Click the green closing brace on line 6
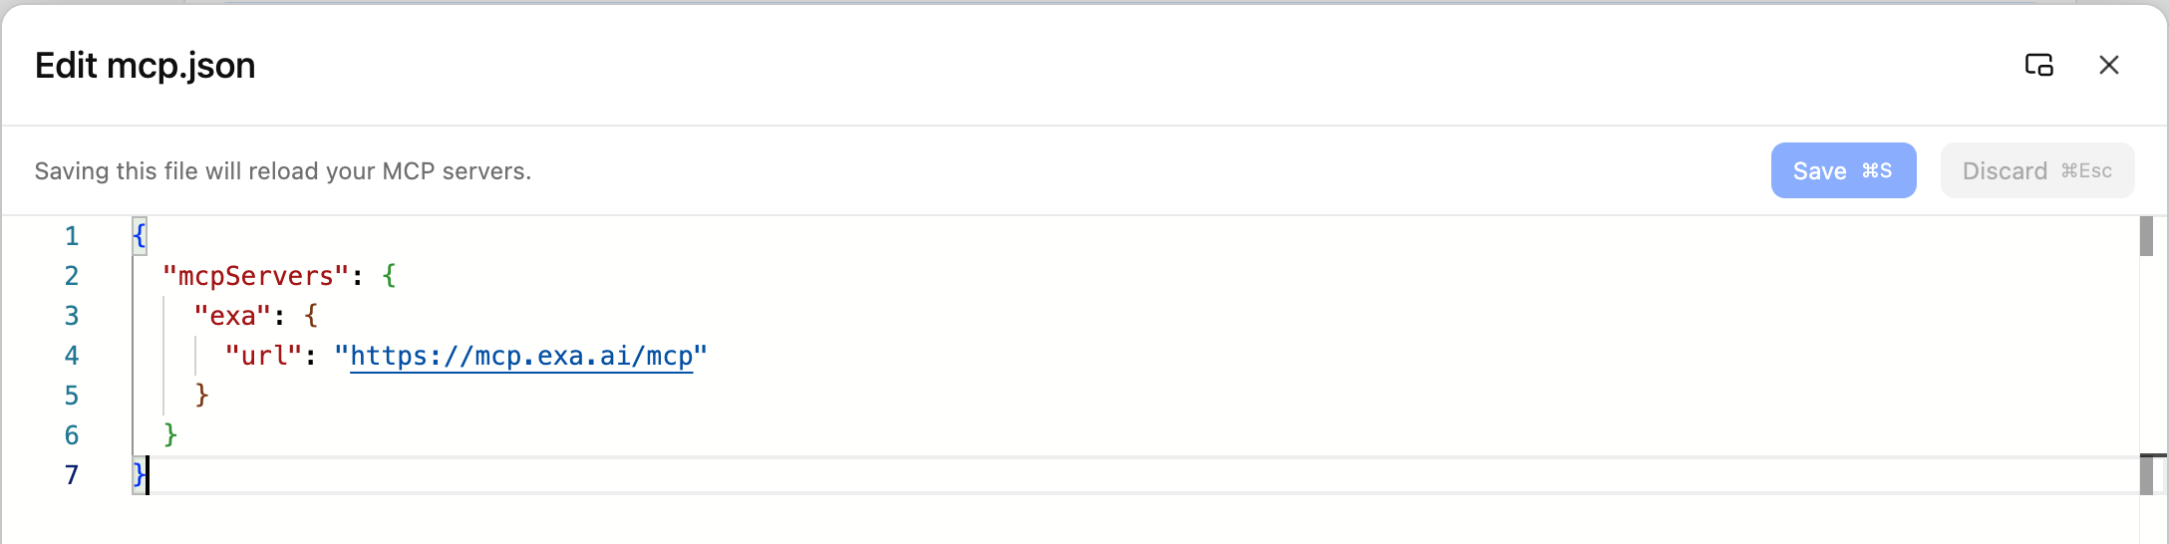 (x=170, y=434)
